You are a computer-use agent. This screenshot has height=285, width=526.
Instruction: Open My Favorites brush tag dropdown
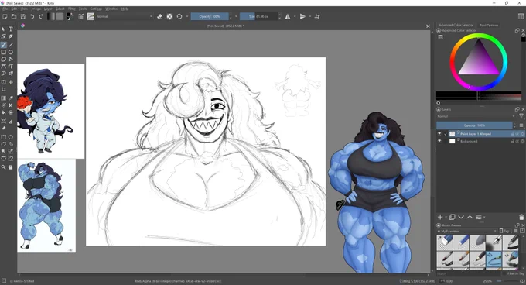[x=467, y=232]
